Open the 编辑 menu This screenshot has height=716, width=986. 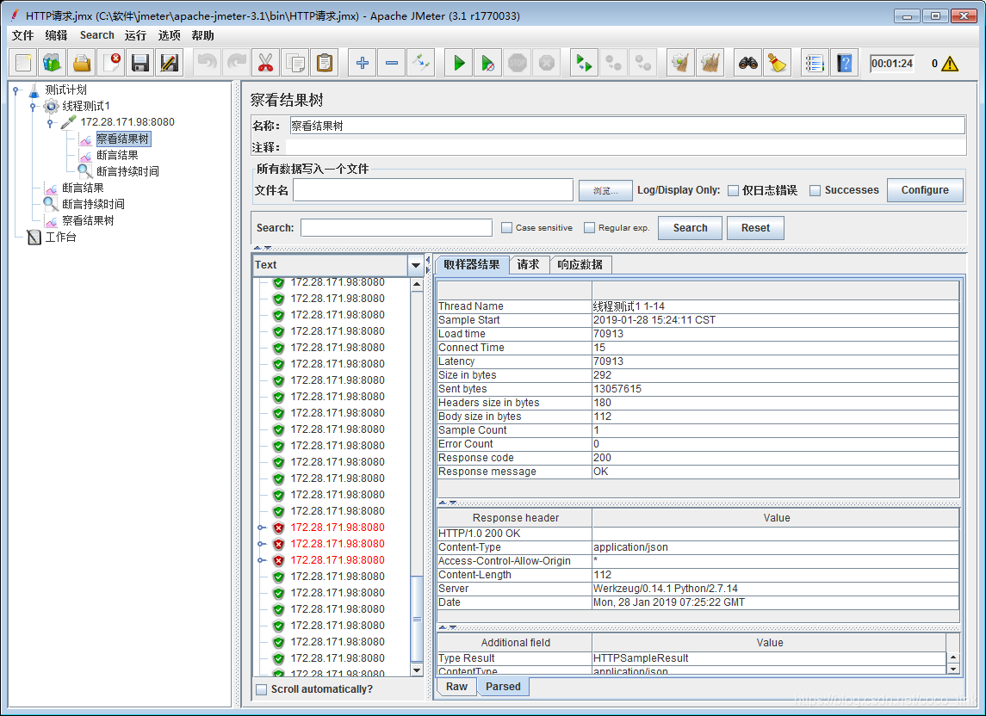[56, 35]
